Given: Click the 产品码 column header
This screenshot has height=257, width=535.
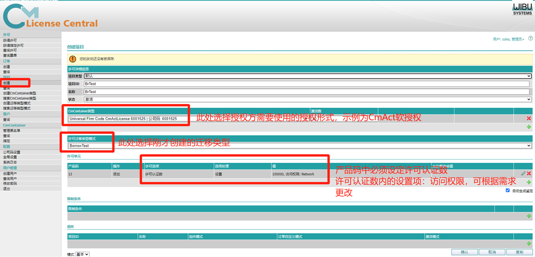Looking at the screenshot, I should 89,166.
